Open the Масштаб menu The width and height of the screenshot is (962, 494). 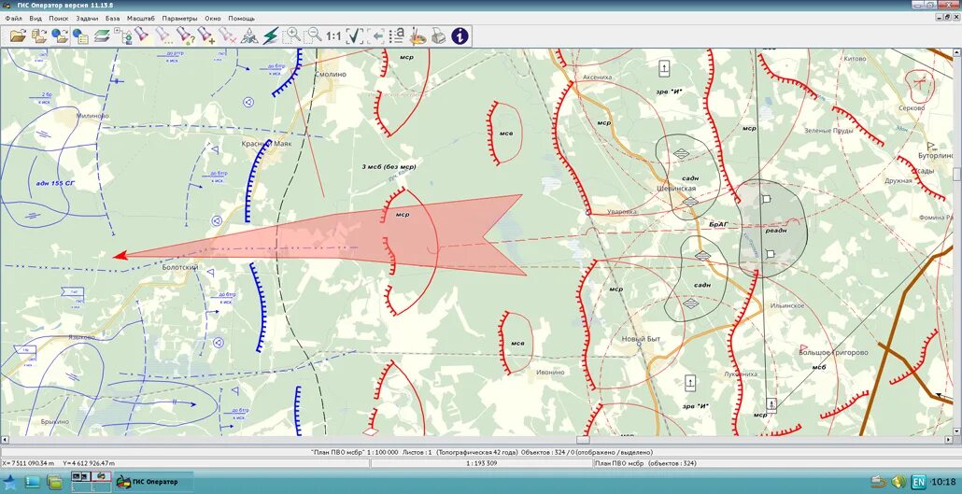tap(141, 19)
